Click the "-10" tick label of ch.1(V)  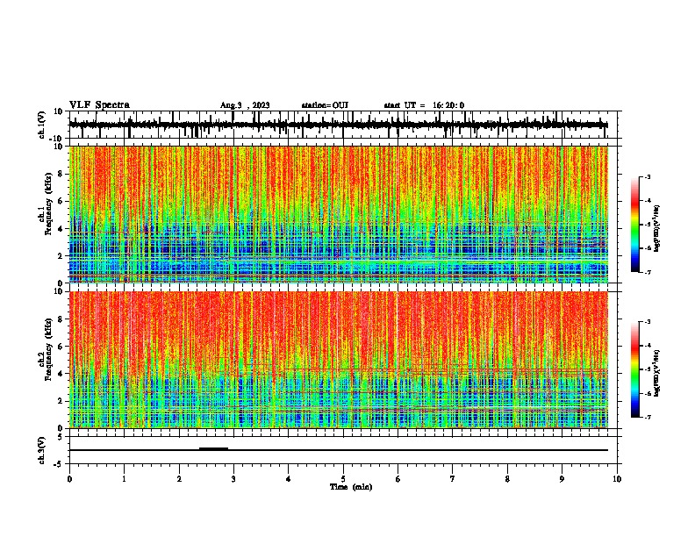57,139
